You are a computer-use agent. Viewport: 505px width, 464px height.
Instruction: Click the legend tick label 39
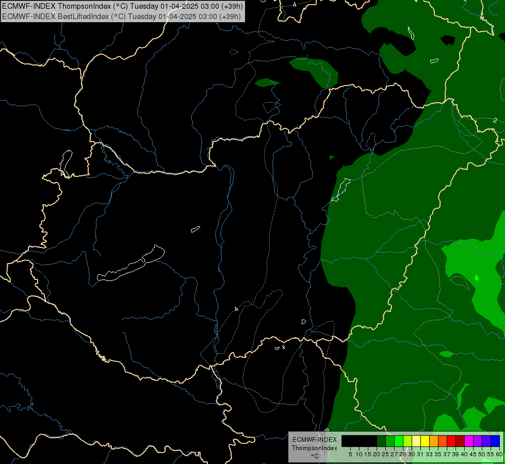tap(455, 454)
